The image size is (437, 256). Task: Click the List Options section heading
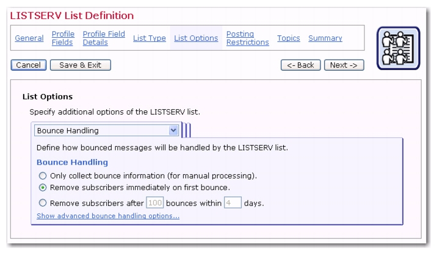click(x=48, y=96)
